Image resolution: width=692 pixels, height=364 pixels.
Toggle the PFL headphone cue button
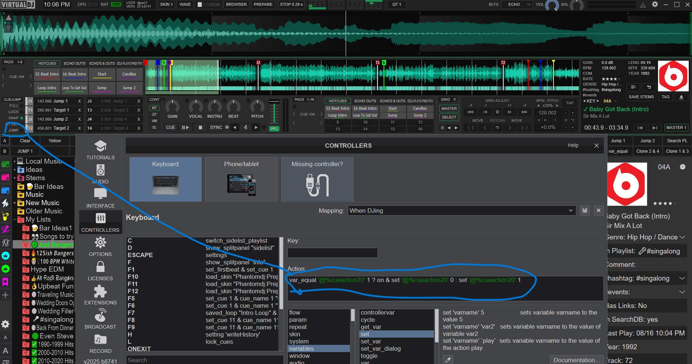(x=274, y=129)
